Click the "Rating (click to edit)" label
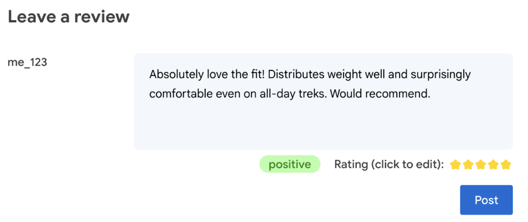 (x=389, y=165)
